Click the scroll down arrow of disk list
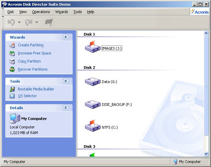The height and width of the screenshot is (167, 211). [x=206, y=154]
